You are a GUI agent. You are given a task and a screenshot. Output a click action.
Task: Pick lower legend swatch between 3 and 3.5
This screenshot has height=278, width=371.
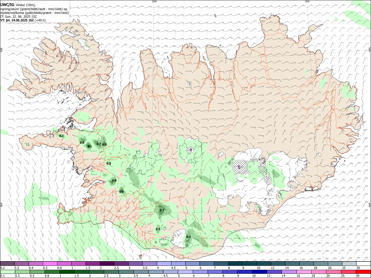point(126,272)
